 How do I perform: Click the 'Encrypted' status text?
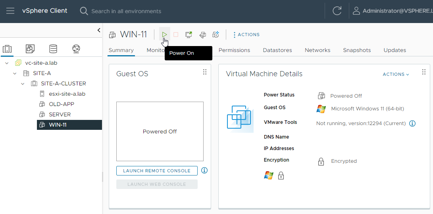point(344,161)
